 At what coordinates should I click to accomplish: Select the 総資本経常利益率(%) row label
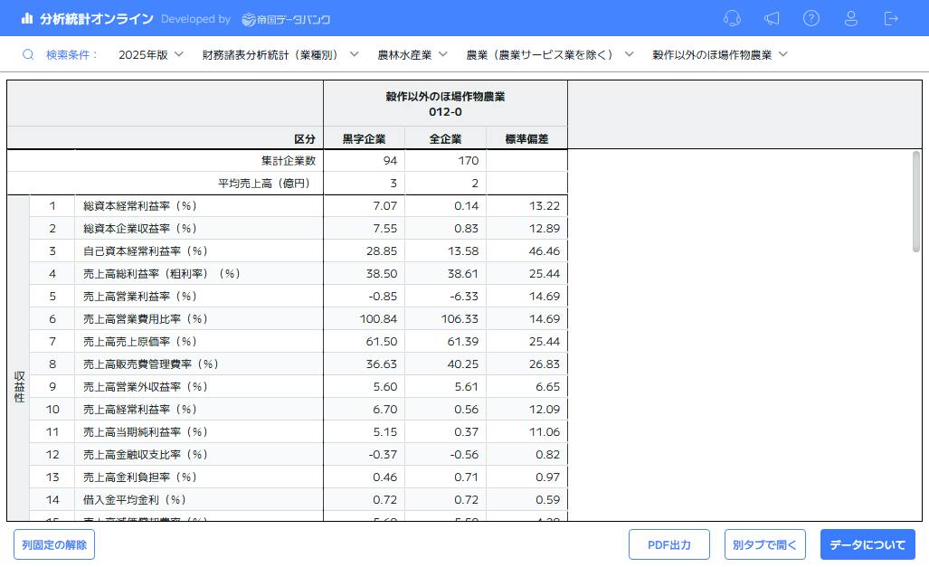click(x=140, y=205)
